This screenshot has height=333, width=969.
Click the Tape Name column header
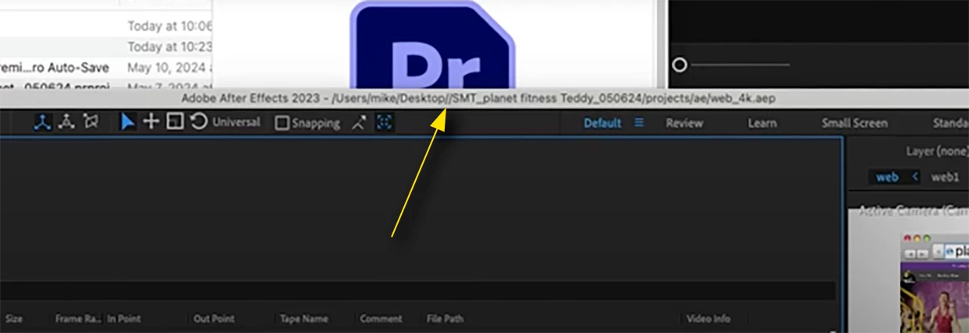coord(303,318)
